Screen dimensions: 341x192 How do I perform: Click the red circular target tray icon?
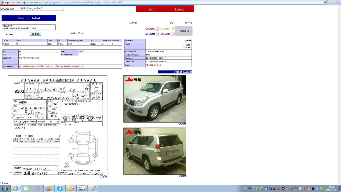pyautogui.click(x=279, y=189)
